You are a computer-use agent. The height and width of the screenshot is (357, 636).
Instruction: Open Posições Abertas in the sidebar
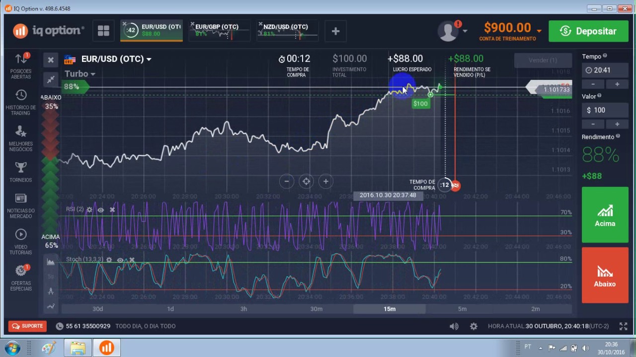(x=21, y=66)
